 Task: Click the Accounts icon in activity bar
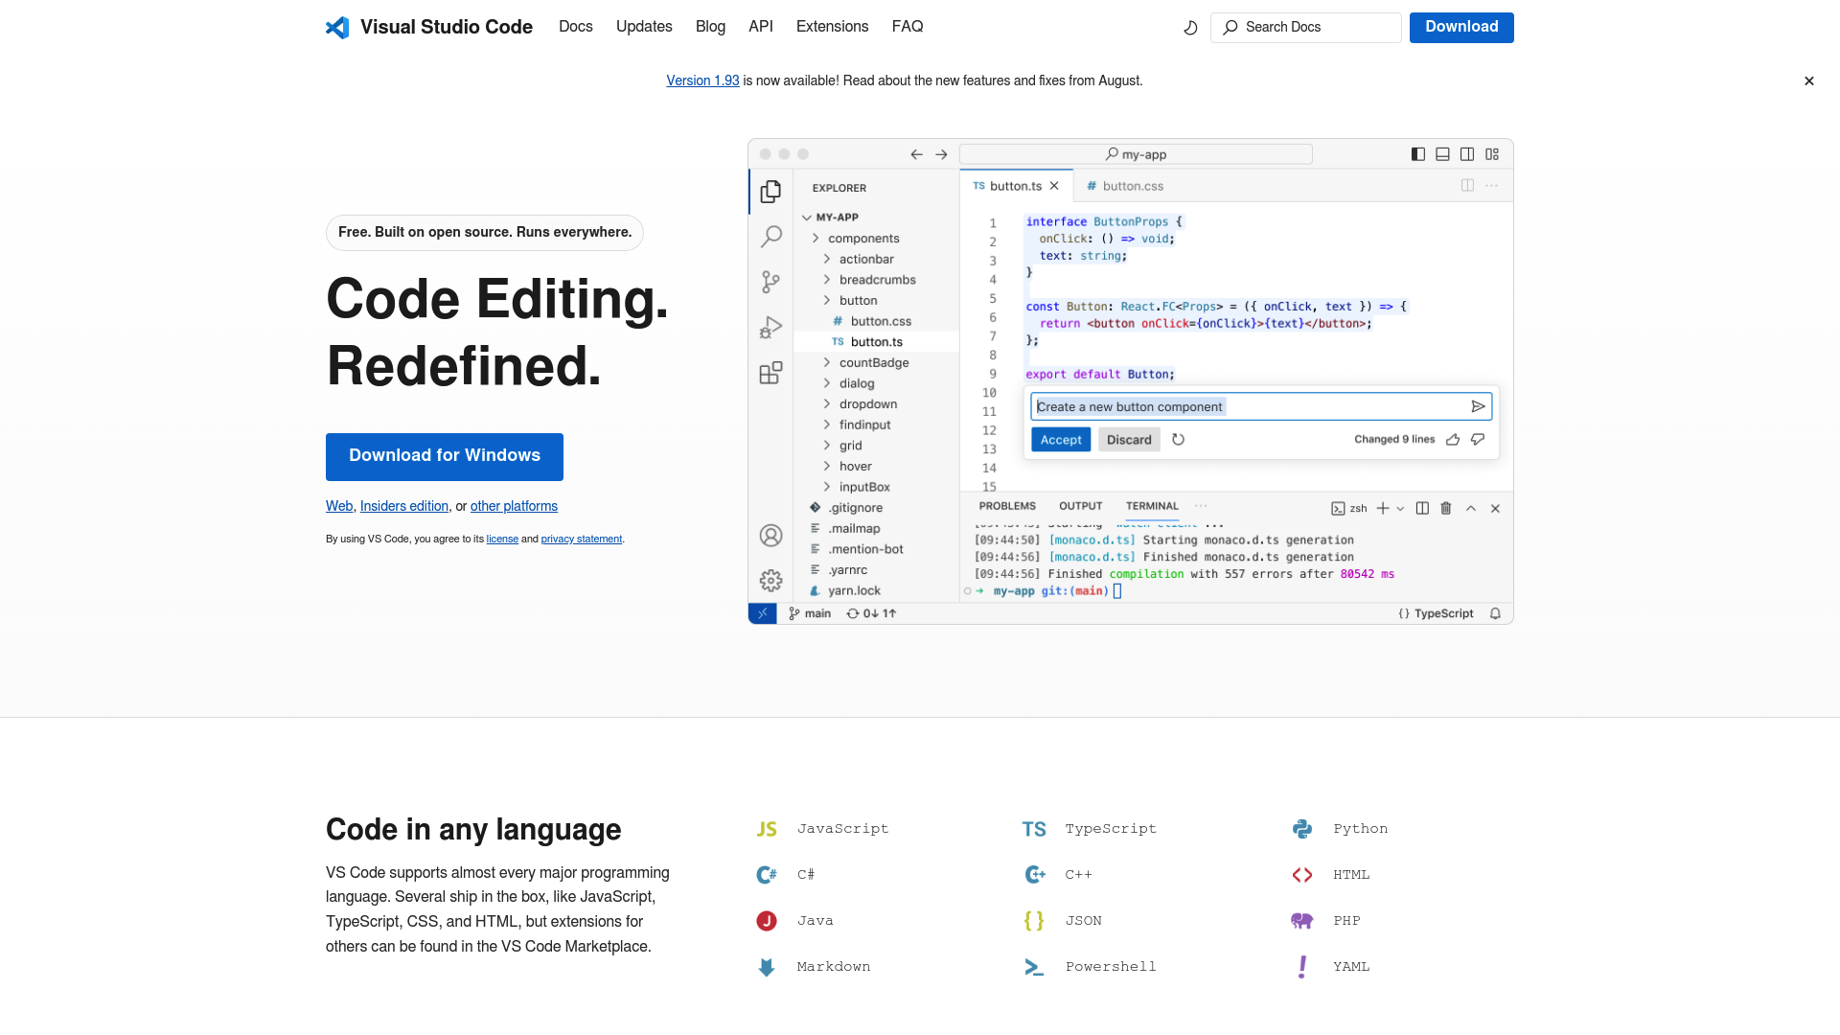tap(770, 536)
